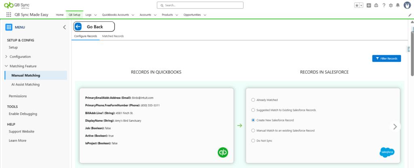Open the Notifications bell icon
414x168 pixels.
(398, 5)
